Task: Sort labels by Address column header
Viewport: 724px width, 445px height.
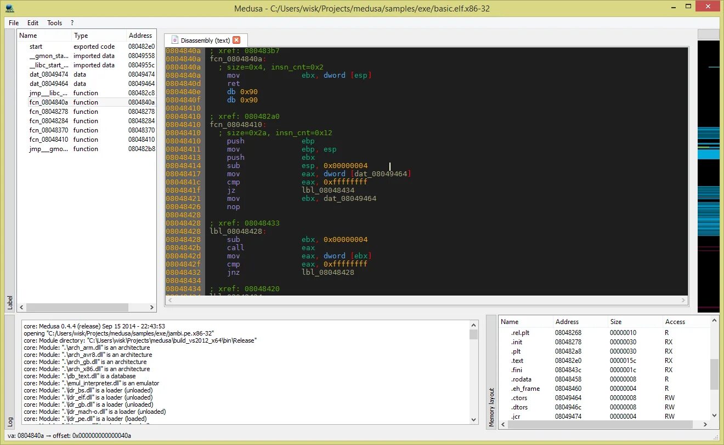Action: point(141,36)
